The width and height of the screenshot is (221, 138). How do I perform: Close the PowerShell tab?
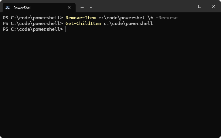69,8
